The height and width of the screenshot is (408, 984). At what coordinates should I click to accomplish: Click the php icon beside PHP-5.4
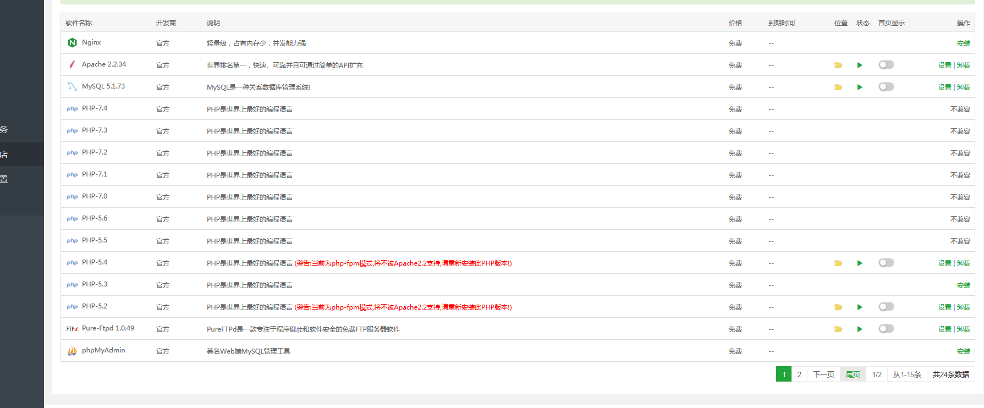pos(72,263)
